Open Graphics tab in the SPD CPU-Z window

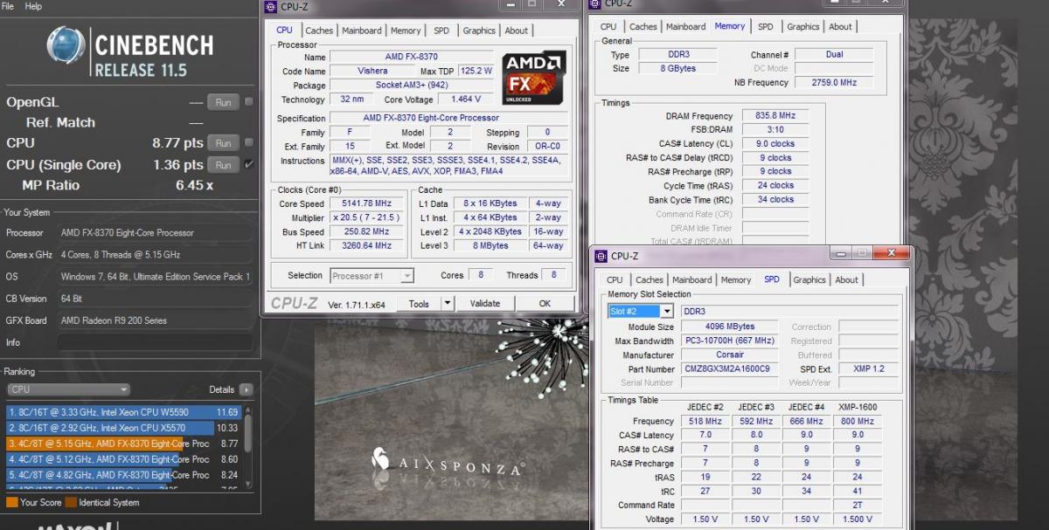[x=809, y=280]
